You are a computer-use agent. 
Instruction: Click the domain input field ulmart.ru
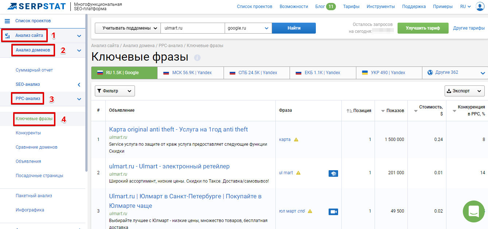tap(193, 28)
